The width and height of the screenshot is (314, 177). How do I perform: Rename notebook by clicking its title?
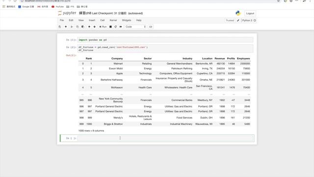(85, 13)
